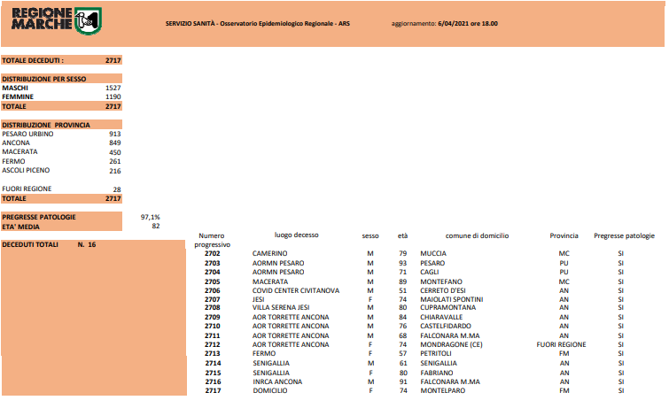Select the FERMO count 261
This screenshot has width=669, height=408.
click(115, 161)
